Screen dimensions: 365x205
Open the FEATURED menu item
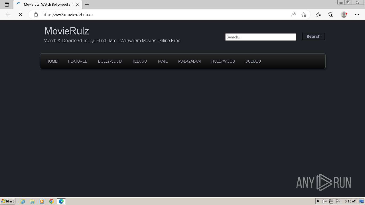(x=78, y=61)
